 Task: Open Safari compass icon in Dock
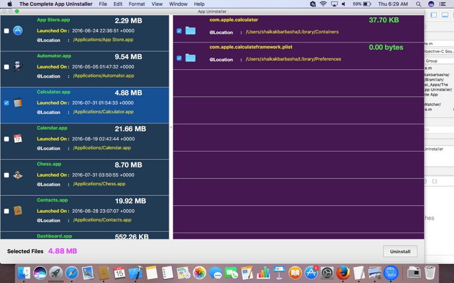click(72, 273)
